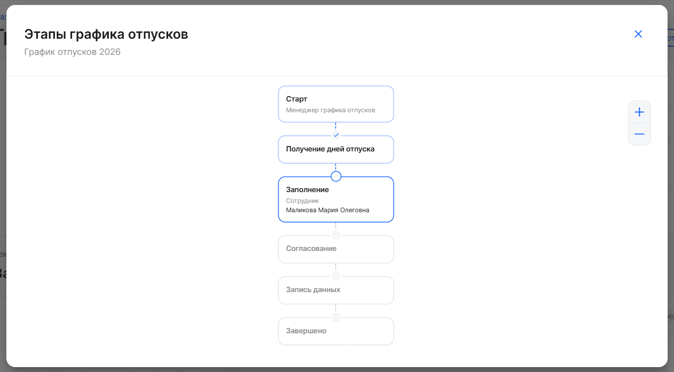Click the График отпусков 2026 subtitle
The width and height of the screenshot is (674, 372).
(72, 52)
